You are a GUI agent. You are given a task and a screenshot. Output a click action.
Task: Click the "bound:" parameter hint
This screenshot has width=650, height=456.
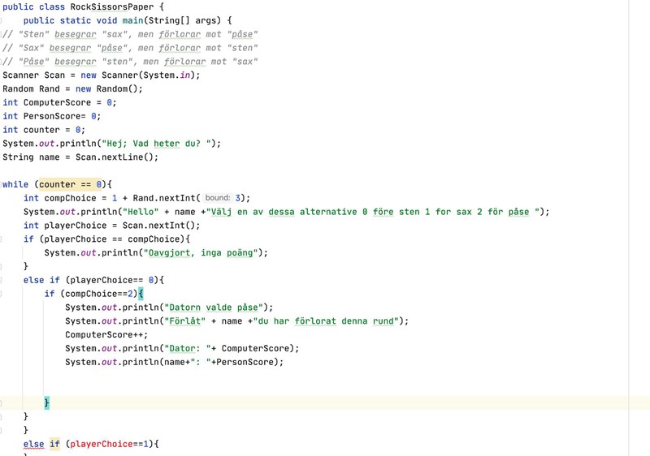(217, 198)
